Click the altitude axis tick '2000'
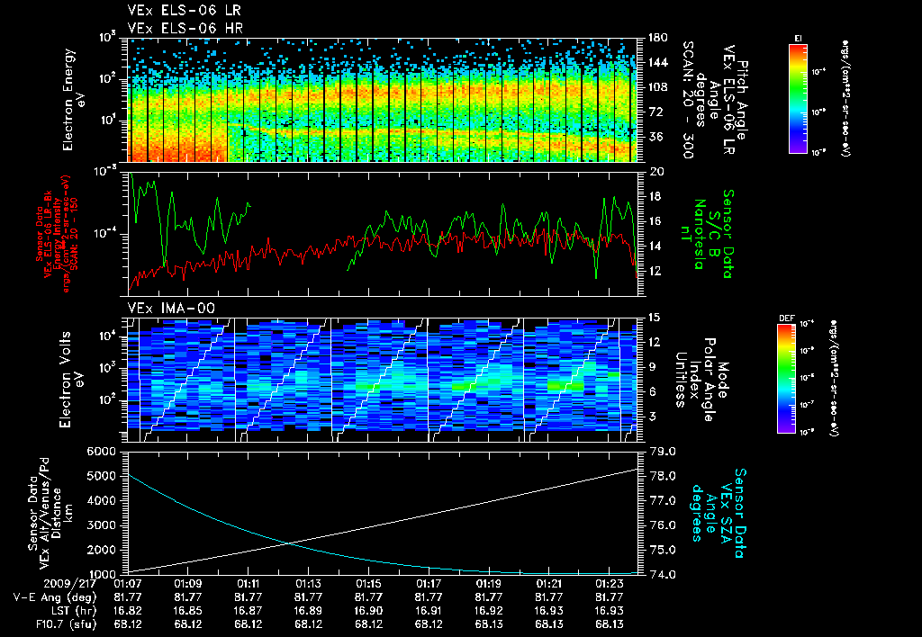Viewport: 922px width, 637px height. coord(101,551)
